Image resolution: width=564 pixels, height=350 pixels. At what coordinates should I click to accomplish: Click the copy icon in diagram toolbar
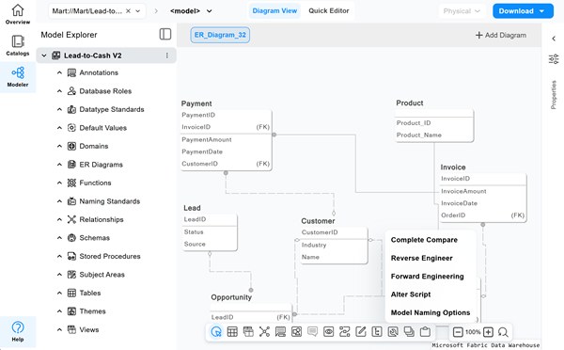tap(409, 331)
